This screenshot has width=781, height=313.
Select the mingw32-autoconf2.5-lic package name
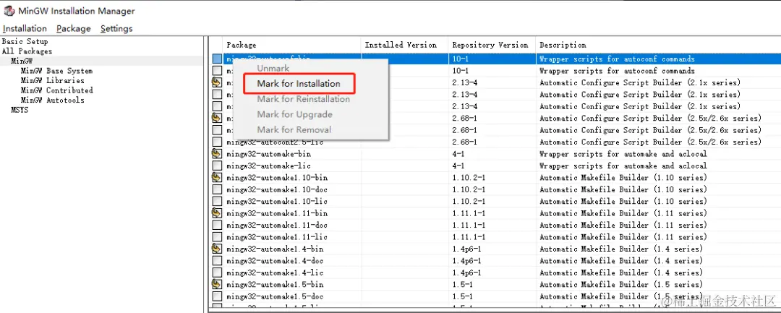[275, 142]
